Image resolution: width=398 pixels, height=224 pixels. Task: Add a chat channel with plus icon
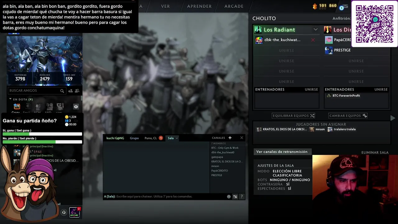(x=230, y=138)
